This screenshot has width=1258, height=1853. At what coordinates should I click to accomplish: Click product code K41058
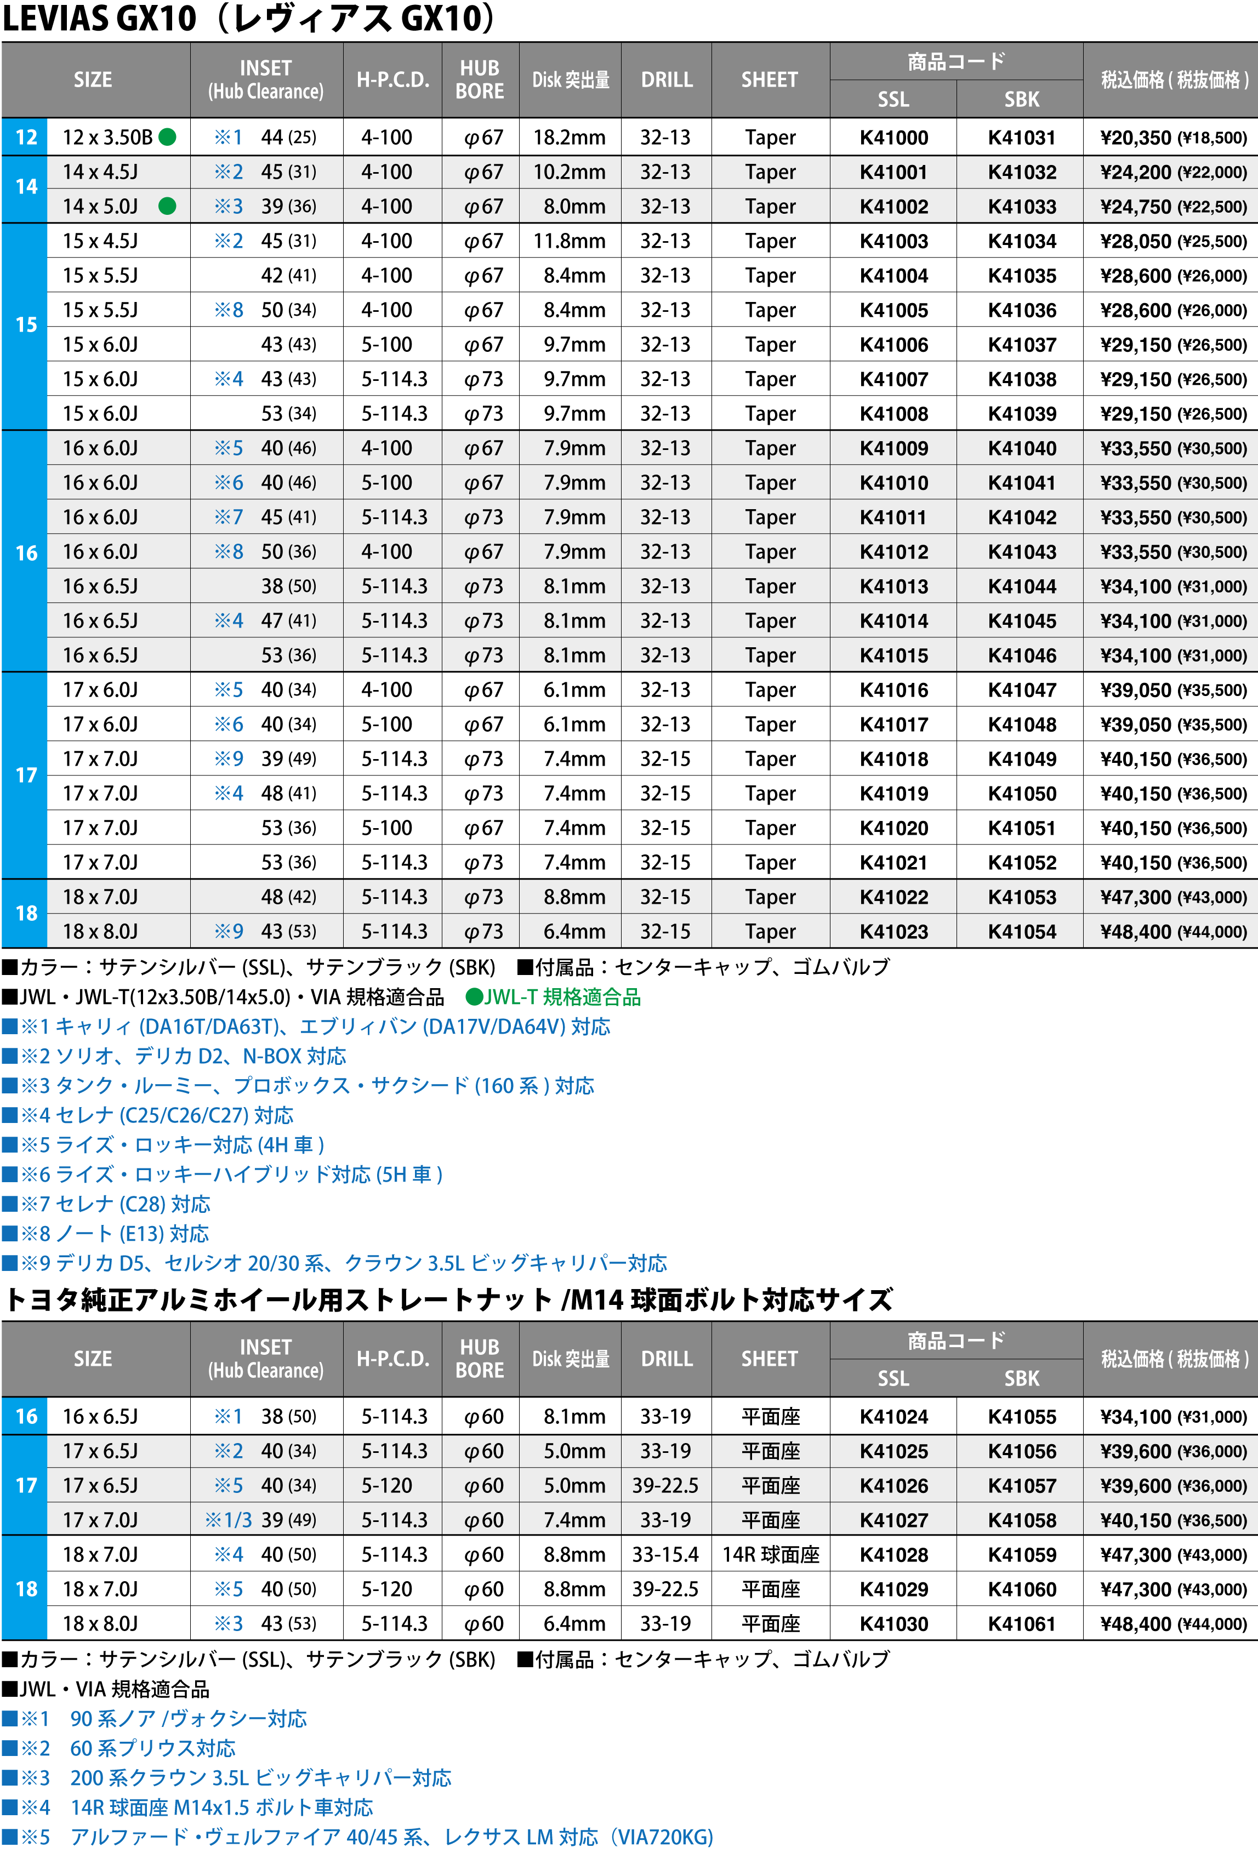click(x=1022, y=1520)
